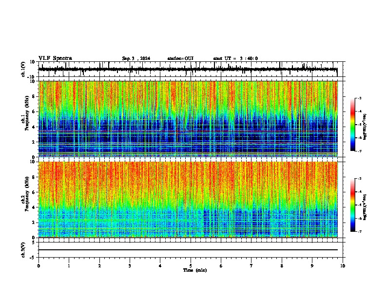
Task: Click the "station=OUI" label
Action: [180, 58]
